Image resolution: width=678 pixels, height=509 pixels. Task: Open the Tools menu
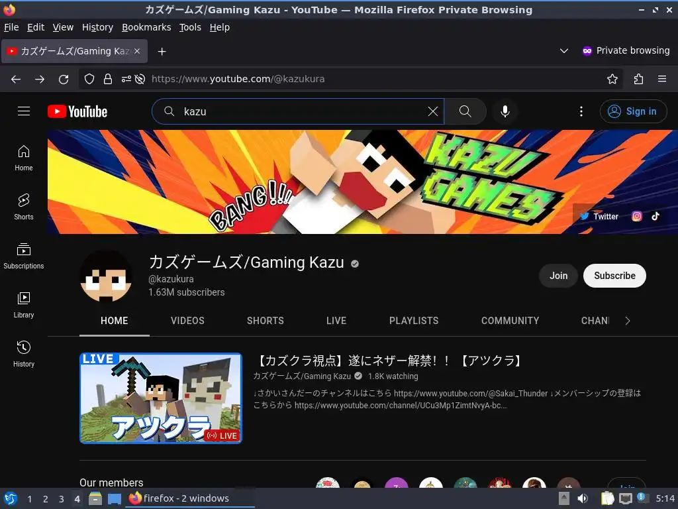[x=190, y=27]
